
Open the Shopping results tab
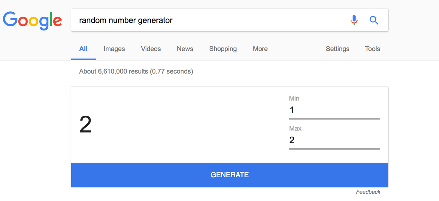click(x=223, y=49)
